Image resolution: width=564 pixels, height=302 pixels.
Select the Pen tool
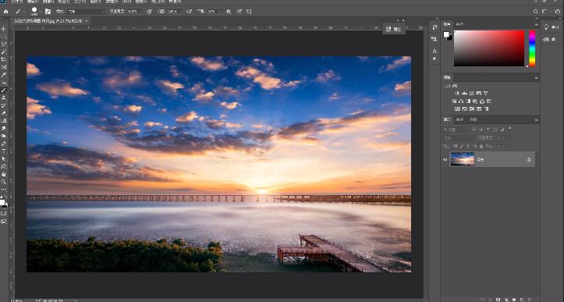tap(4, 144)
